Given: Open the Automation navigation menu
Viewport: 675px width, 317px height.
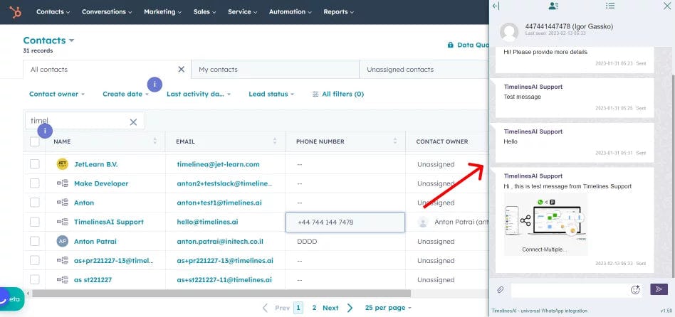Looking at the screenshot, I should pos(291,12).
